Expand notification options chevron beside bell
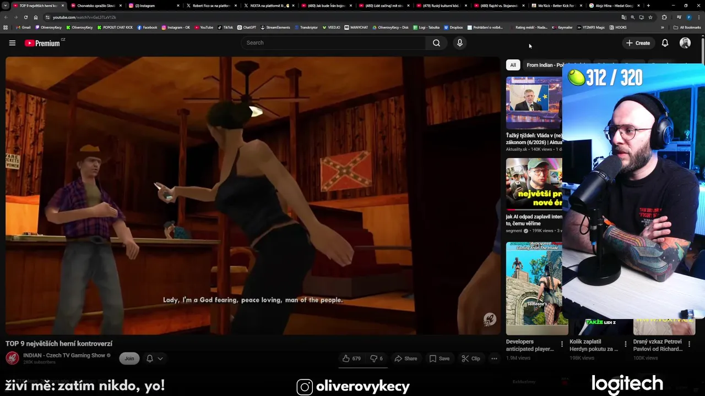Image resolution: width=705 pixels, height=396 pixels. 160,359
